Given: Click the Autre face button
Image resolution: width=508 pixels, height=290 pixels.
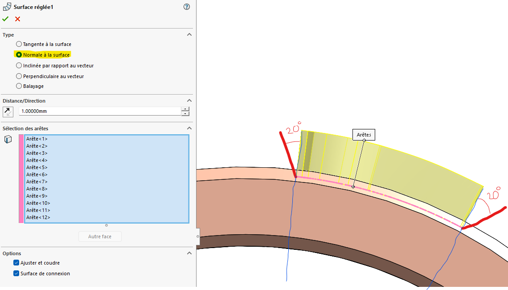Looking at the screenshot, I should click(x=100, y=236).
